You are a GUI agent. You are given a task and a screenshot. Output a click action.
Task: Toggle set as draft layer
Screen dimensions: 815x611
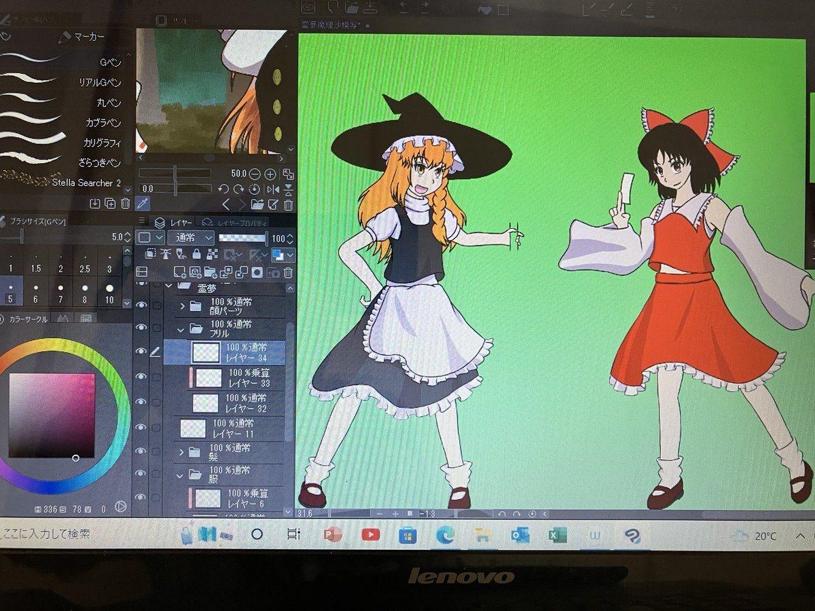181,255
